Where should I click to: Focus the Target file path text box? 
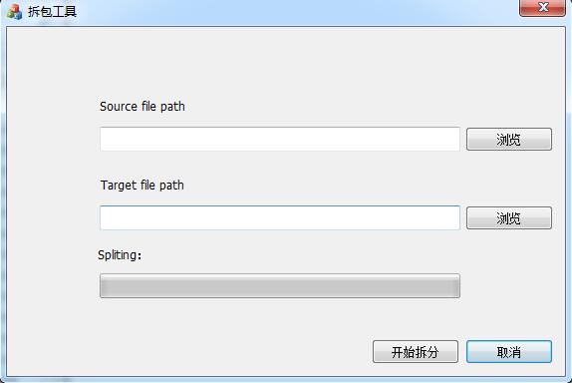(x=280, y=218)
